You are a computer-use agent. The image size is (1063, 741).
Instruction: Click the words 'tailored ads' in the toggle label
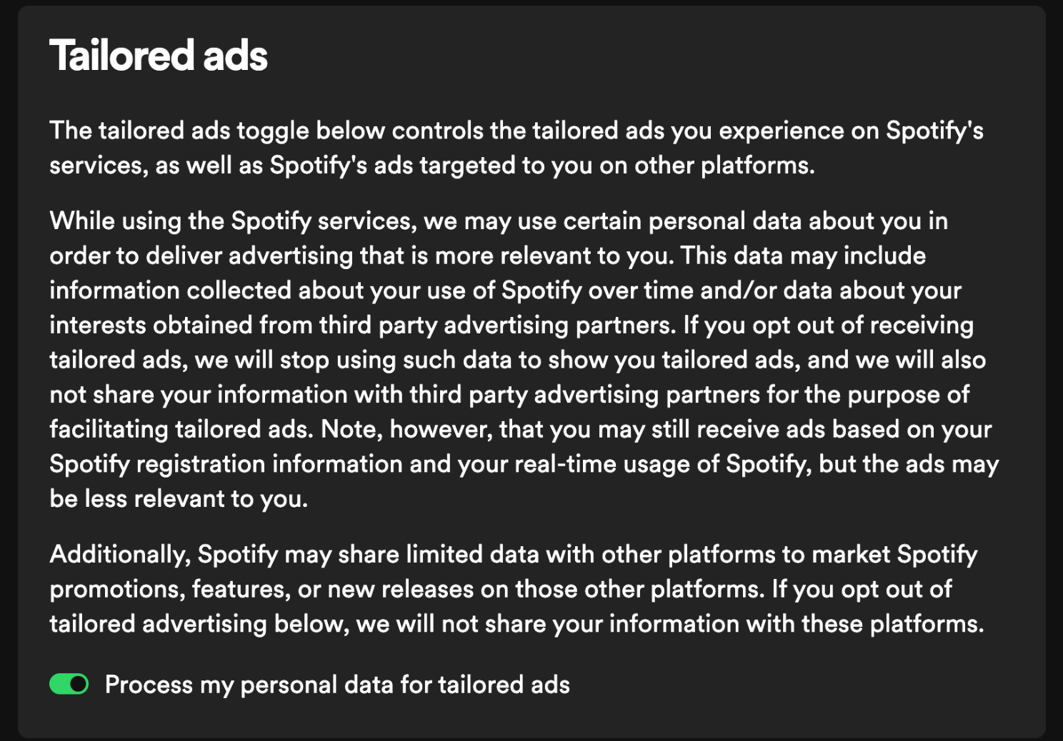[504, 685]
